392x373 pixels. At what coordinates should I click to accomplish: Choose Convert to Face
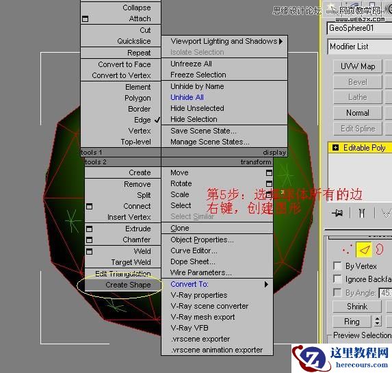click(125, 64)
